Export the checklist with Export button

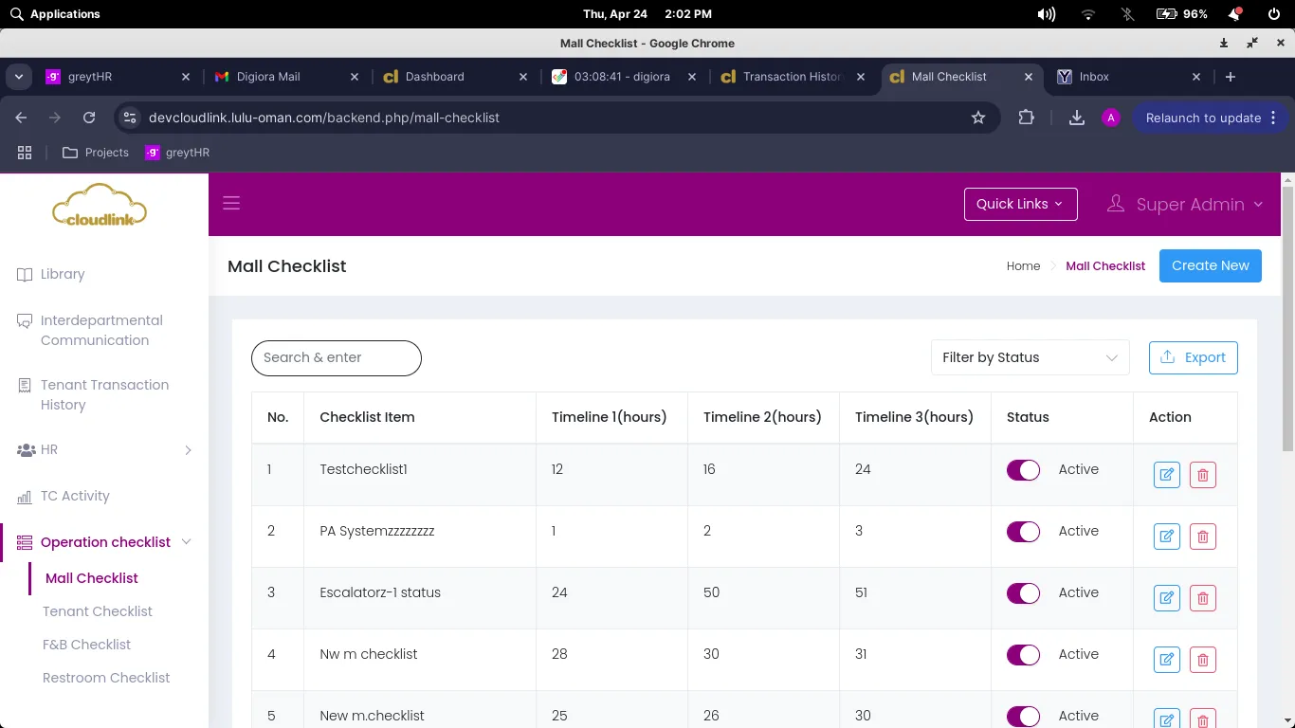click(1193, 357)
